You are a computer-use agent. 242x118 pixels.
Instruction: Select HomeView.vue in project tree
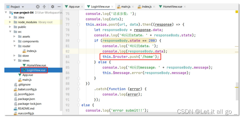36,65
